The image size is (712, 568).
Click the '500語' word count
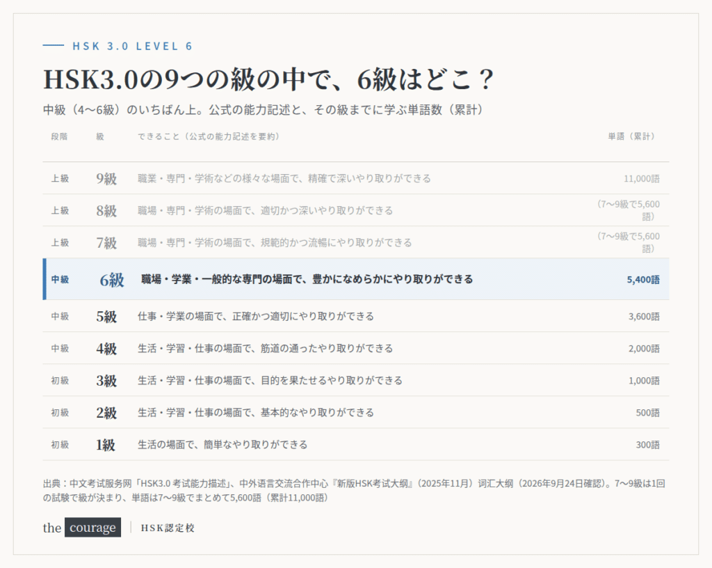[x=647, y=413]
